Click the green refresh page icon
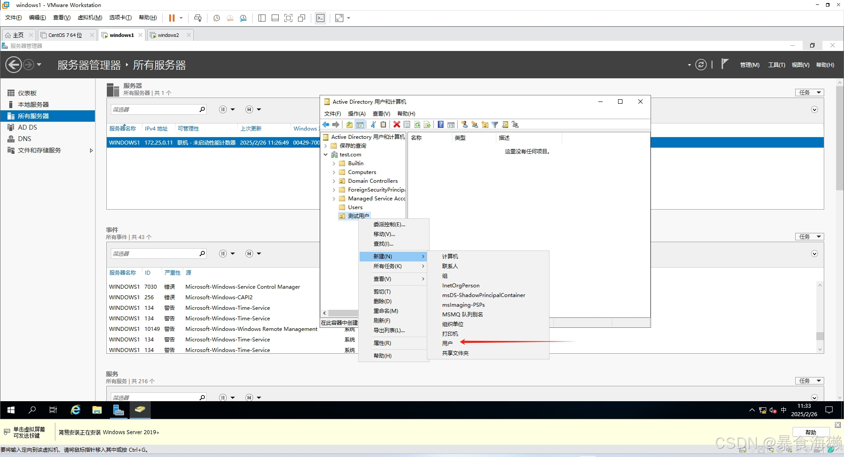 pos(417,125)
